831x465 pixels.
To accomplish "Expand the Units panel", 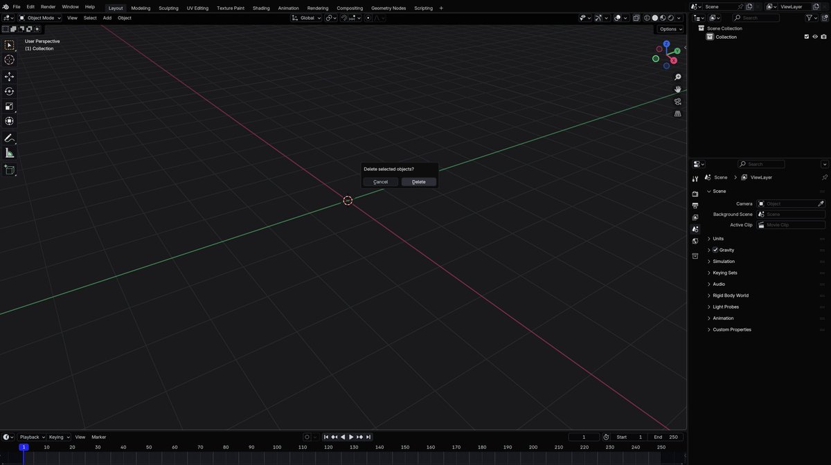I will [x=718, y=239].
